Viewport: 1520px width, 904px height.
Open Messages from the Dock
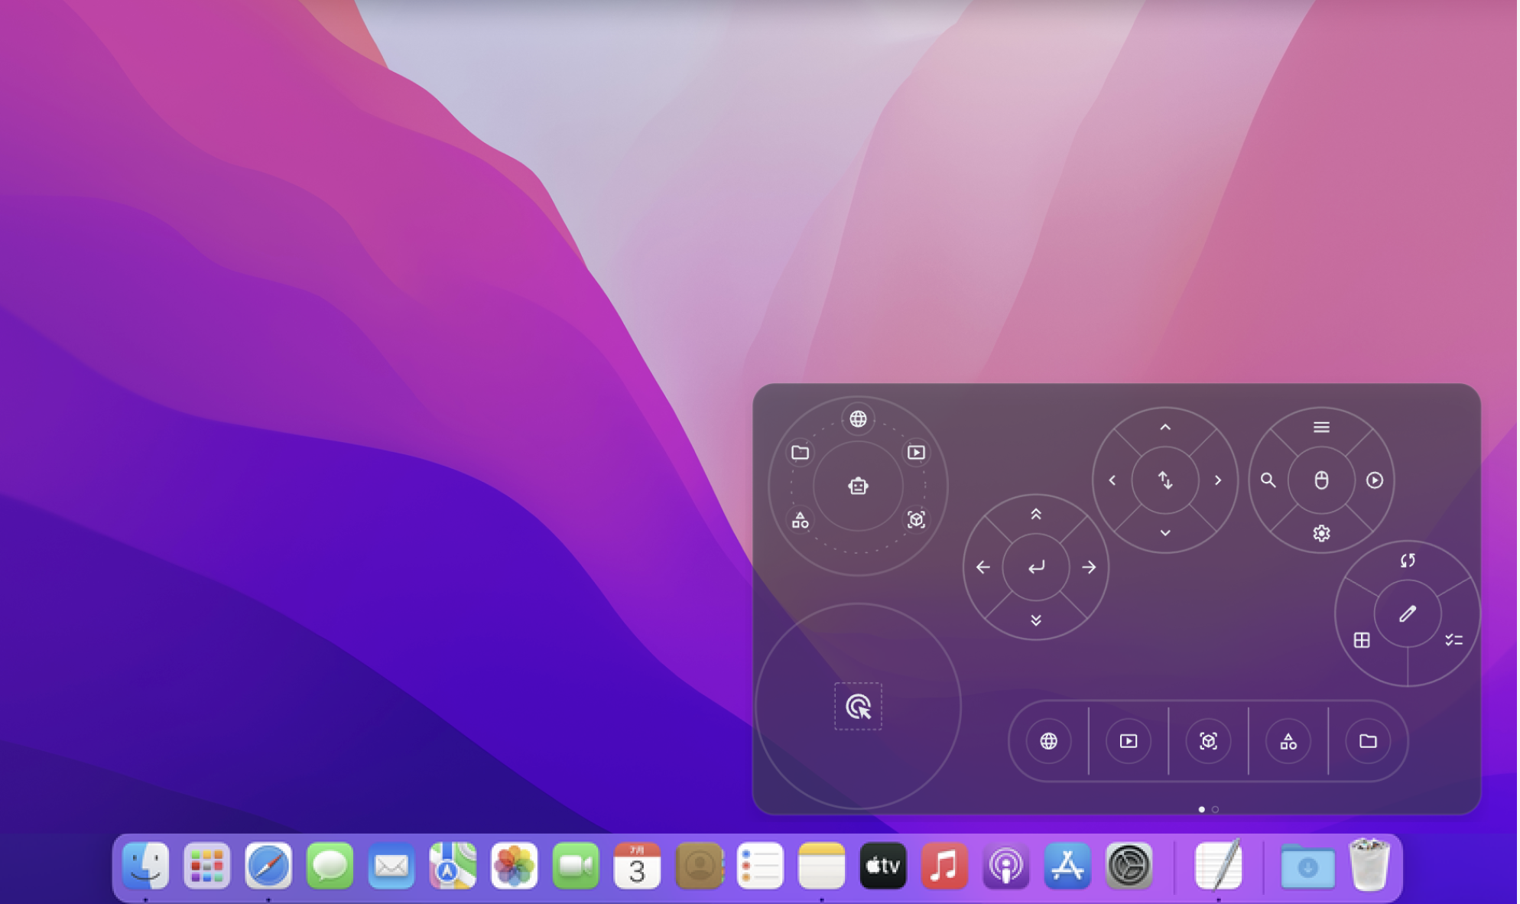tap(330, 867)
